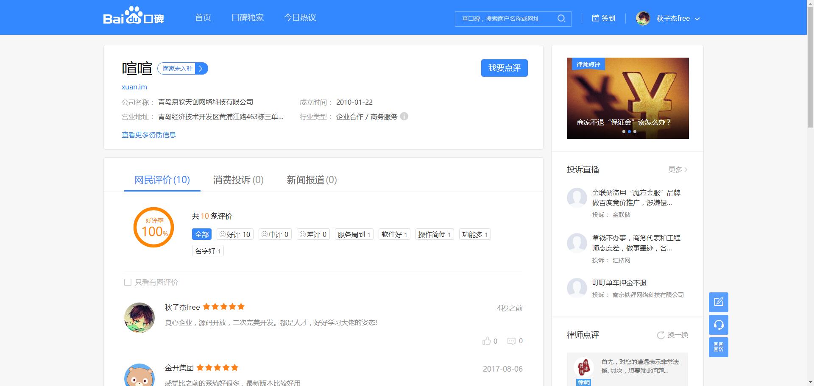Click 南京铁拜网络科技有限公司 link
This screenshot has width=814, height=386.
click(x=648, y=295)
